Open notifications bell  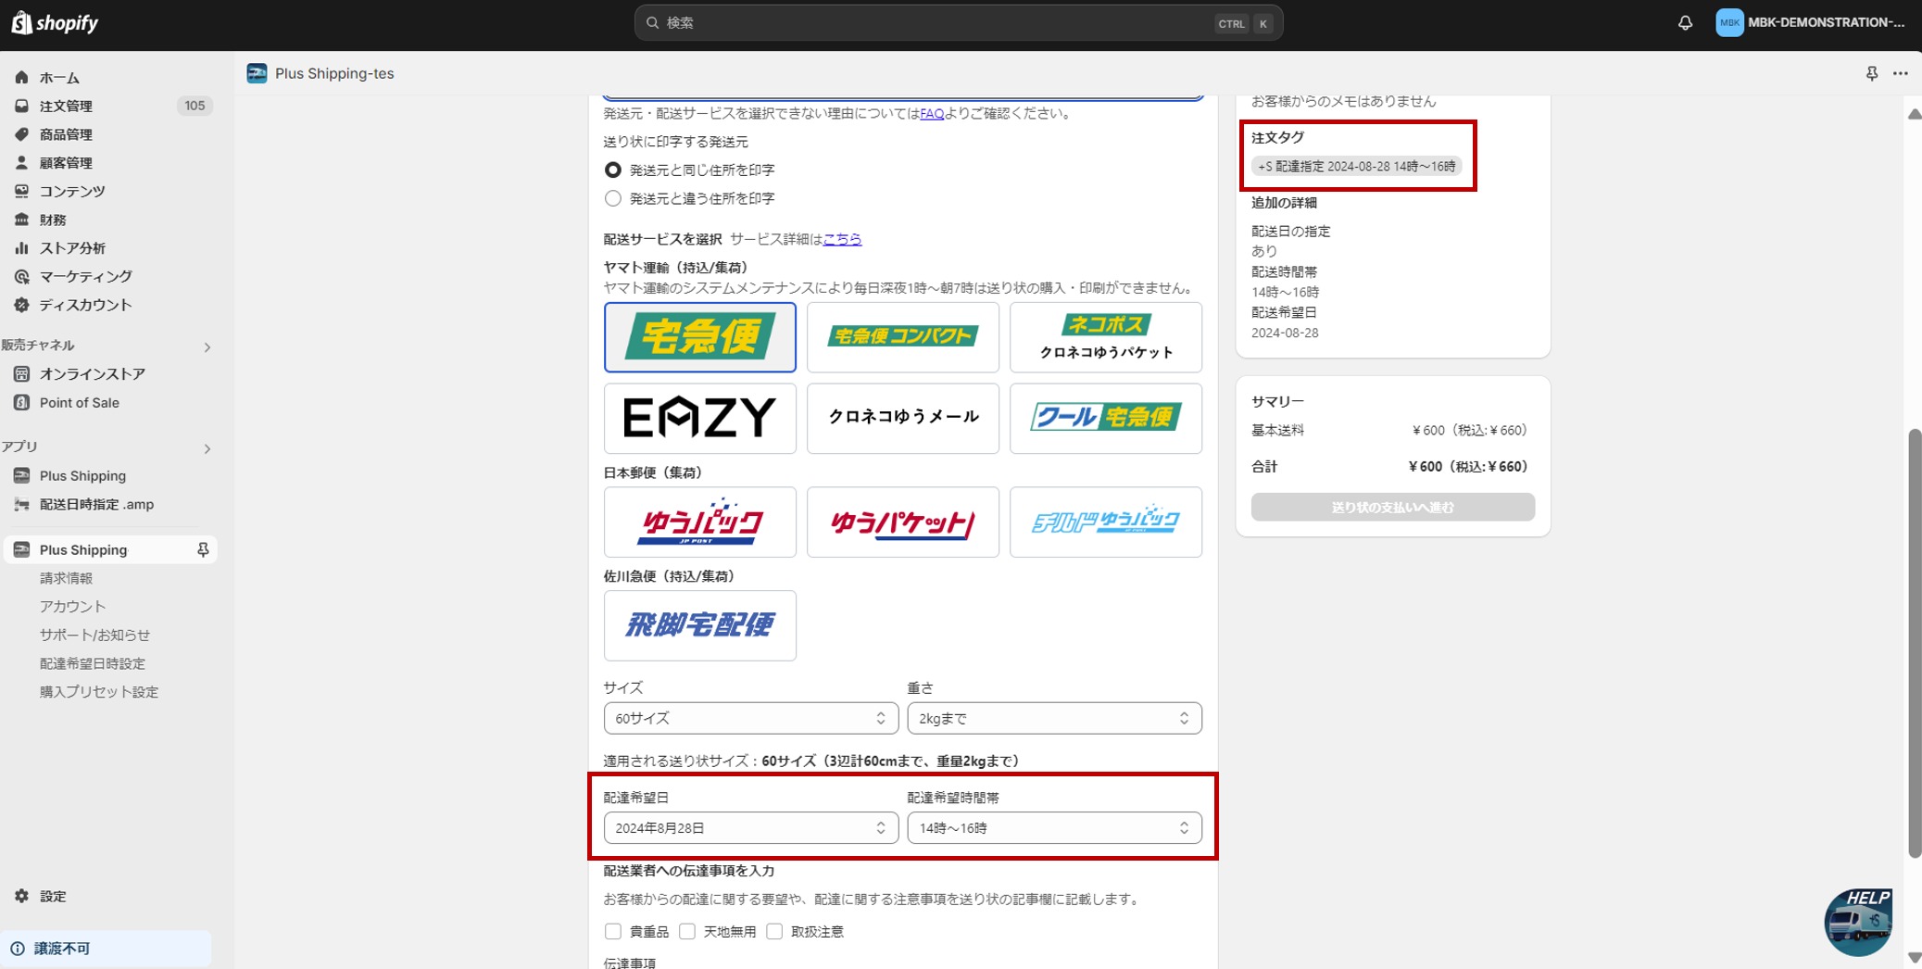1685,23
